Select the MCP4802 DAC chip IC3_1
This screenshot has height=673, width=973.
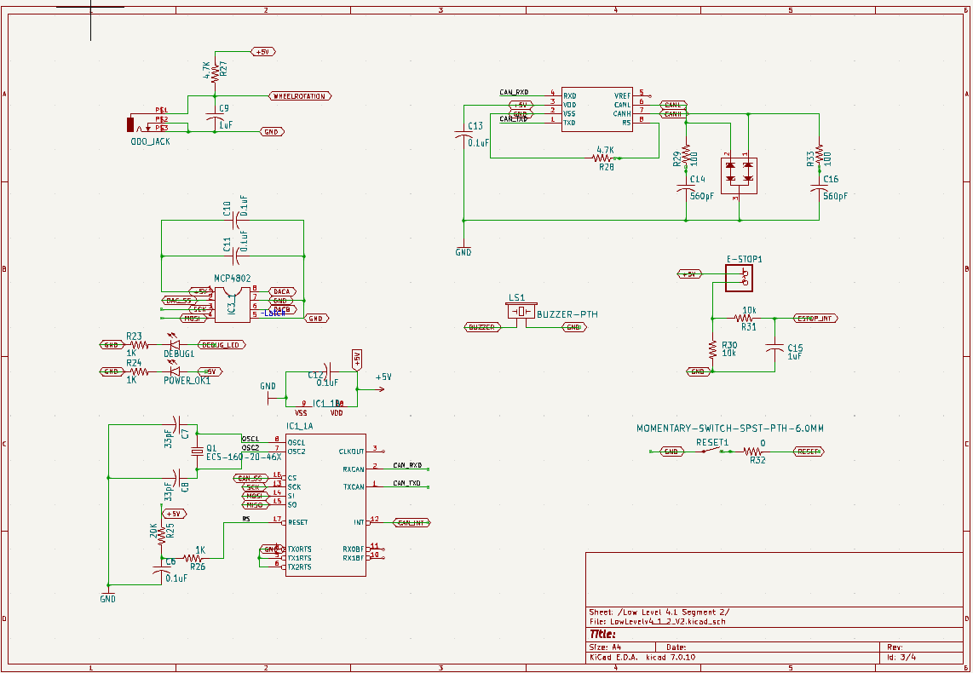click(232, 304)
